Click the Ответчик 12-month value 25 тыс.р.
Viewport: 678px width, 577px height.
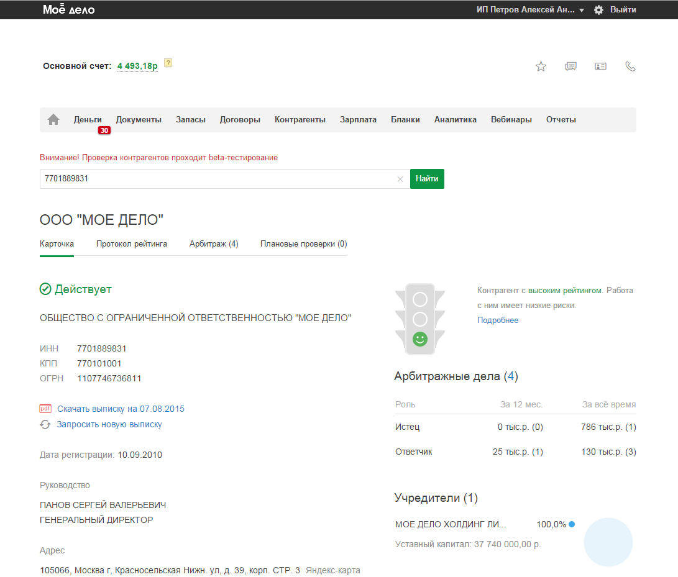pyautogui.click(x=518, y=452)
